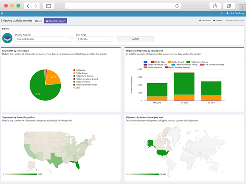
Task: Click FedEx Standard Overnight pie legend entry
Action: point(85,85)
